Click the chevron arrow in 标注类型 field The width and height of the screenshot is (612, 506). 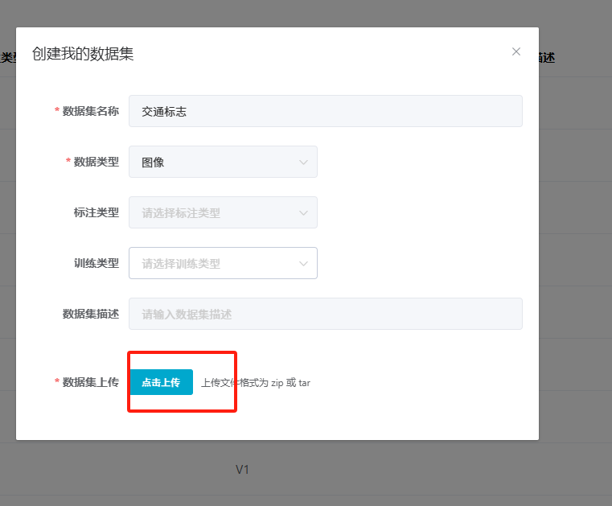point(304,212)
